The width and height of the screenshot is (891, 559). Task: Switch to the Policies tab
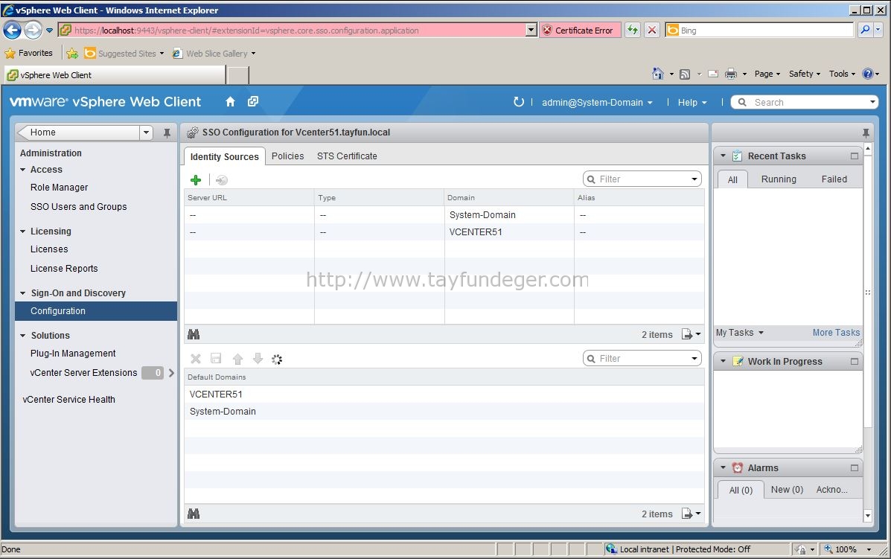(287, 156)
